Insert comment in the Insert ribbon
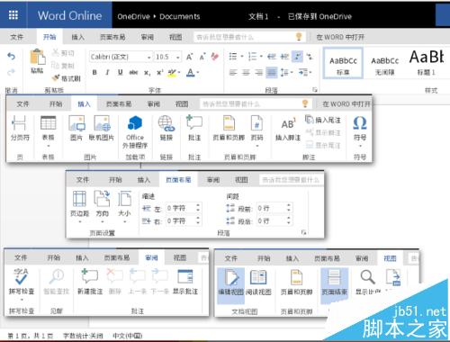Screen dimensions: 450x342 (194, 128)
